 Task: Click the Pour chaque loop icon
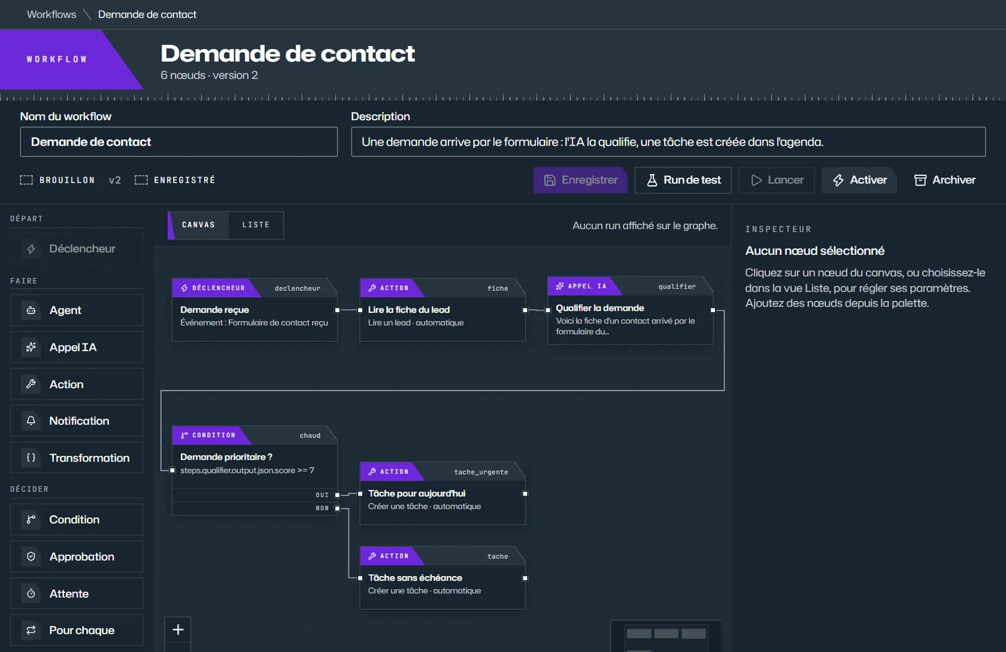pyautogui.click(x=31, y=630)
